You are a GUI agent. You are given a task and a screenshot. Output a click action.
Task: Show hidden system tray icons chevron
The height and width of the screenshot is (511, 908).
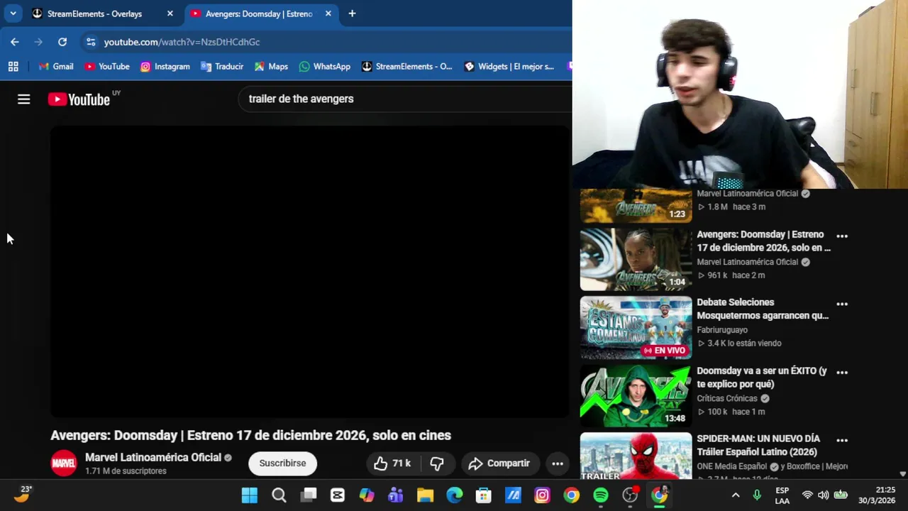pos(736,495)
